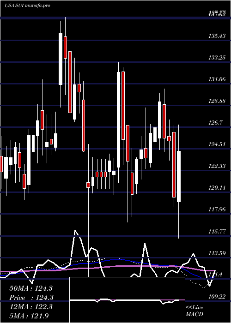Click the 'USA SUI munafa.pro' chart title

[27, 6]
